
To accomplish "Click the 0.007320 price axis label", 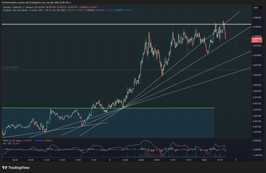I will point(257,103).
